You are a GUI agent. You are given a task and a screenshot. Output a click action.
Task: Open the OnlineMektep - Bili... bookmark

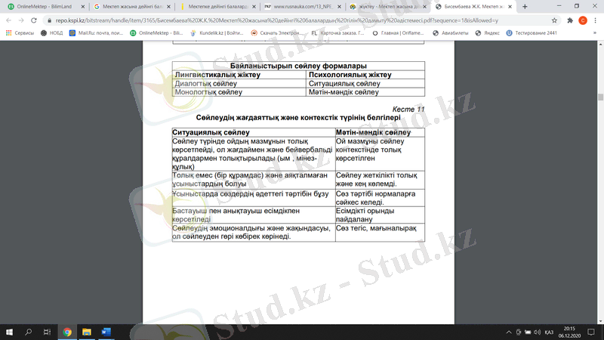click(156, 33)
